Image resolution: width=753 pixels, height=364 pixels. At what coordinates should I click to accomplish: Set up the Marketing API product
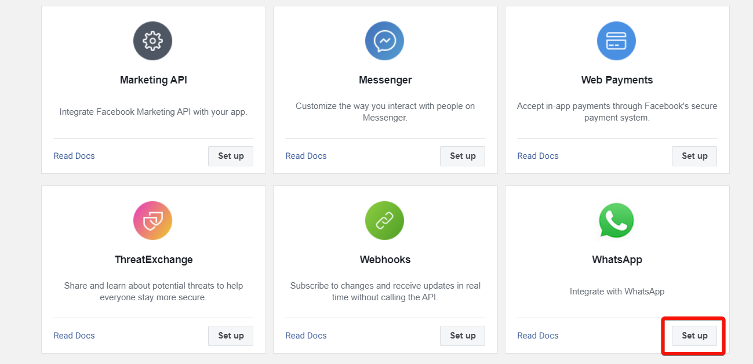point(231,156)
